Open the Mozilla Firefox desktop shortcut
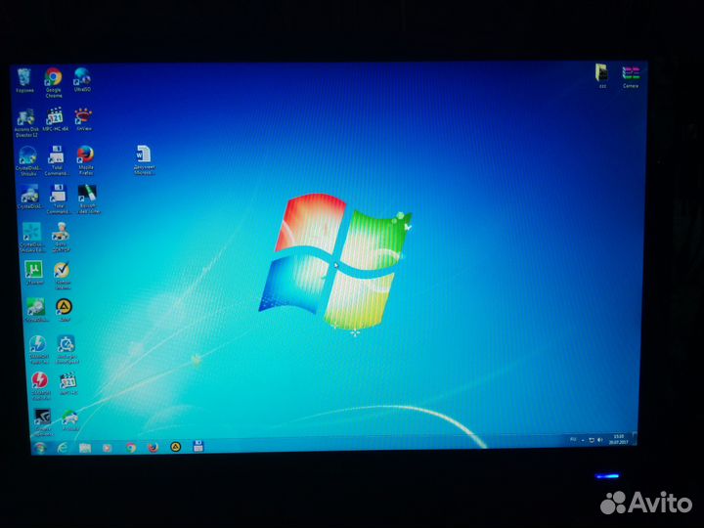 tap(85, 154)
